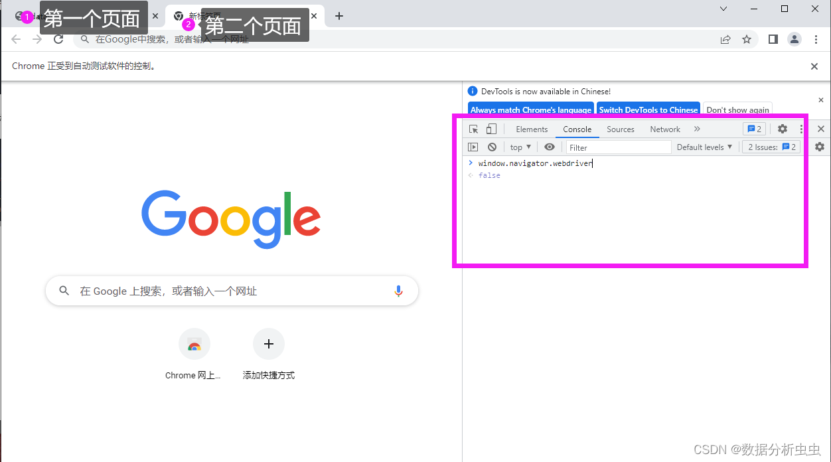831x462 pixels.
Task: Toggle the Chrome side panel icon
Action: (773, 39)
